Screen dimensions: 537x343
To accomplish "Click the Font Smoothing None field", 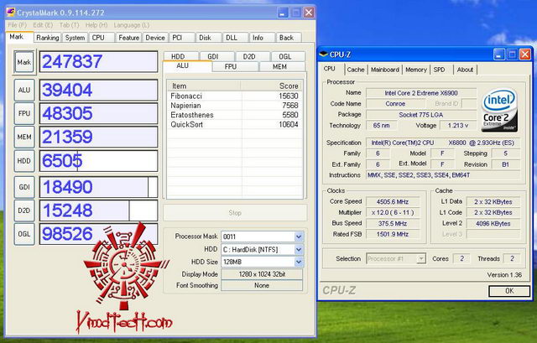I will click(x=262, y=285).
